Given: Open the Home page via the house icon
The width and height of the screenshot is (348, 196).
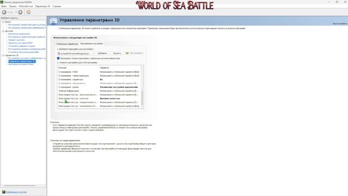Looking at the screenshot, I should (28, 12).
